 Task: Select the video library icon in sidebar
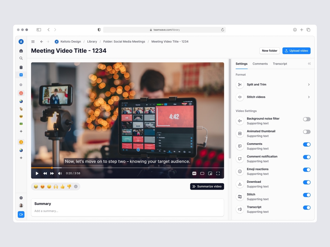click(x=21, y=75)
